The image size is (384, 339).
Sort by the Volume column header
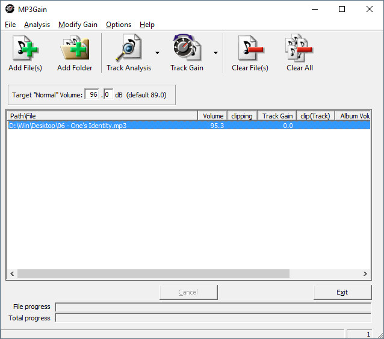tap(212, 115)
